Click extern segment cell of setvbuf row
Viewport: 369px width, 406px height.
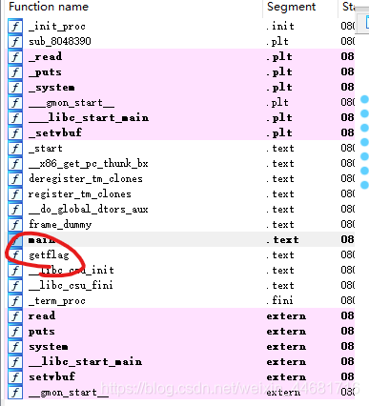tap(286, 377)
